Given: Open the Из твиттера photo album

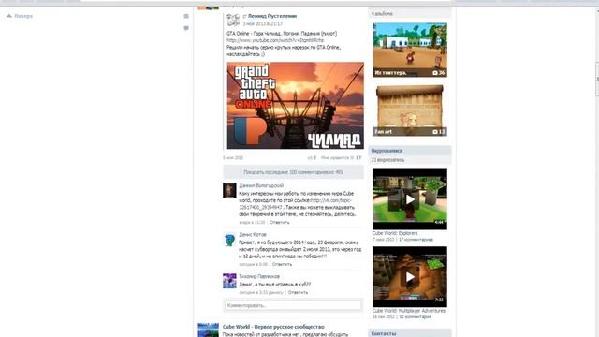Looking at the screenshot, I should tap(410, 50).
